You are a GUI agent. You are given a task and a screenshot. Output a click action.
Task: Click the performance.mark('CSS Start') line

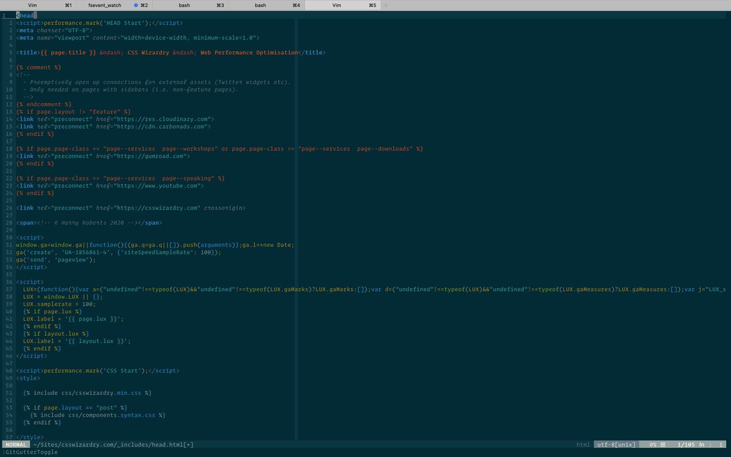pyautogui.click(x=98, y=370)
